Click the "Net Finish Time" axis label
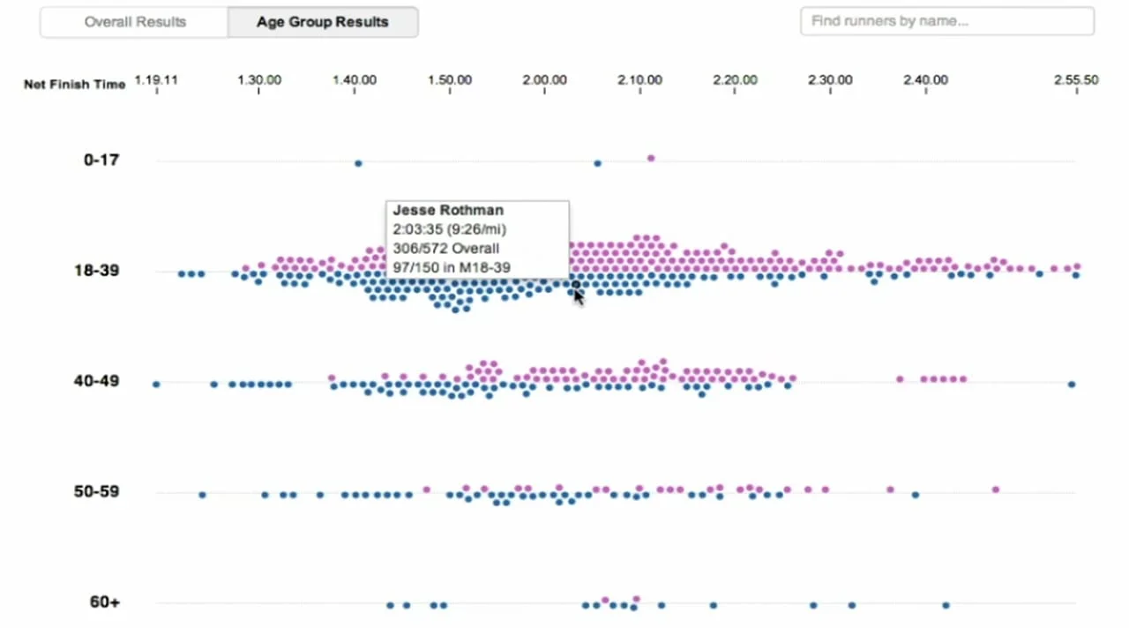 tap(75, 85)
